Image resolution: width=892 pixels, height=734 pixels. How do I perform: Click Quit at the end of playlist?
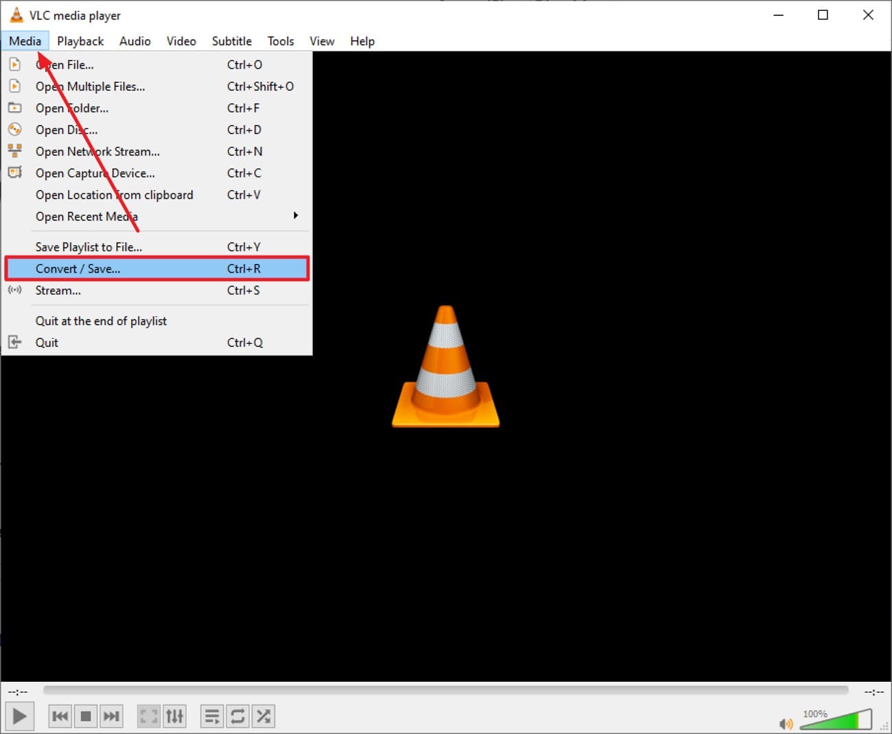coord(101,320)
